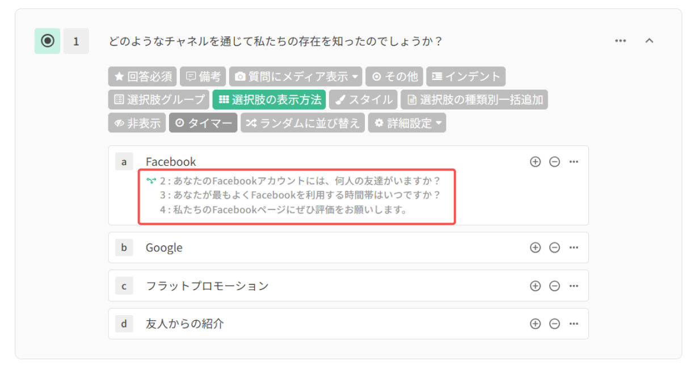Click the Google choice text
This screenshot has width=699, height=365.
tap(164, 248)
